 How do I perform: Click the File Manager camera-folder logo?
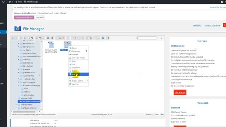[x=18, y=29]
